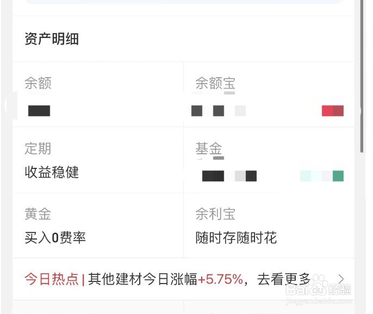
Task: Tap the +5.75% rise figure
Action: [x=220, y=279]
